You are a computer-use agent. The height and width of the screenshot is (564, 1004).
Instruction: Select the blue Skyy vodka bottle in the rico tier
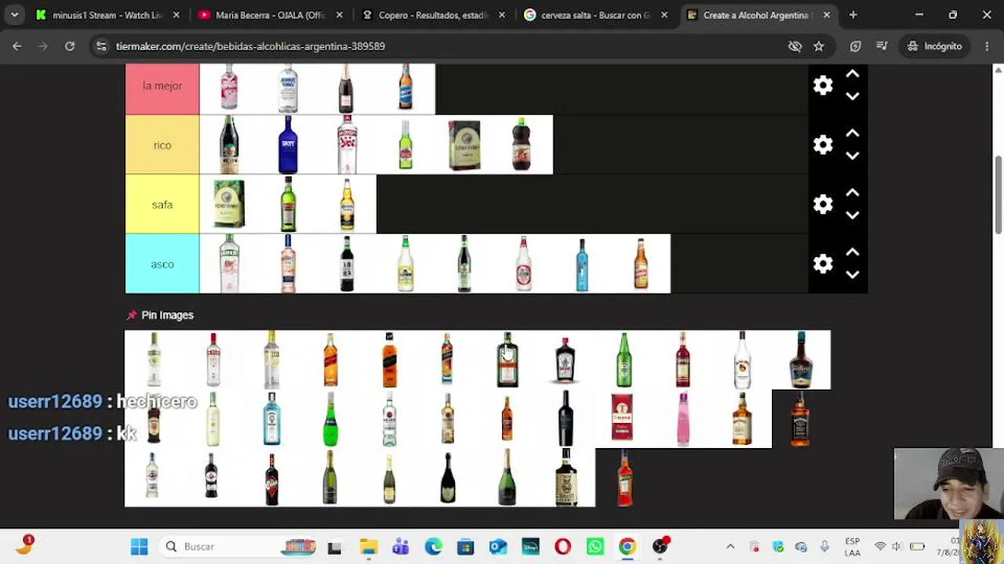(288, 145)
